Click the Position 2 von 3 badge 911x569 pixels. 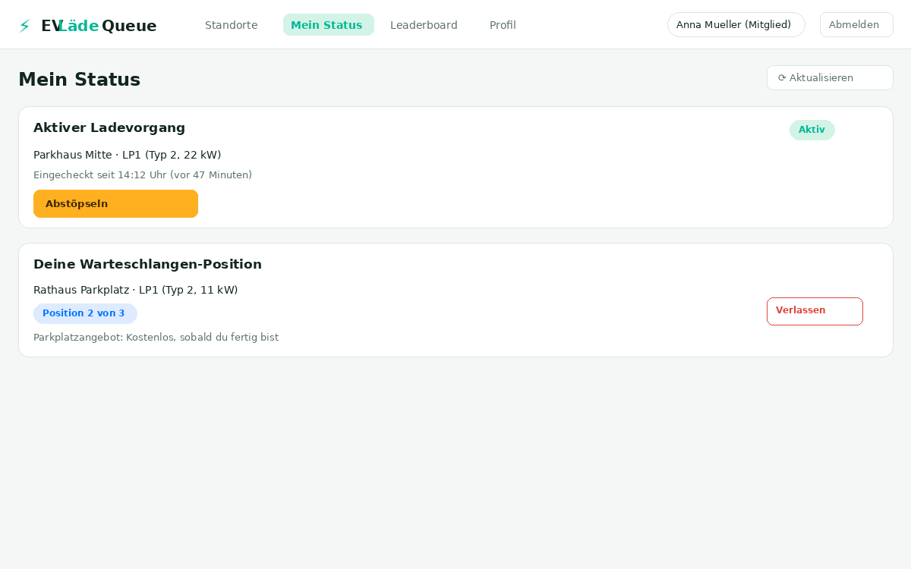click(85, 313)
